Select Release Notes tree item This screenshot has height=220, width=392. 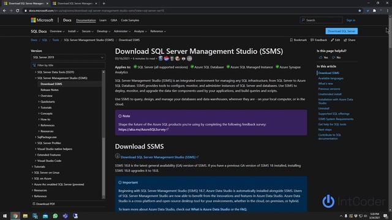point(50,90)
